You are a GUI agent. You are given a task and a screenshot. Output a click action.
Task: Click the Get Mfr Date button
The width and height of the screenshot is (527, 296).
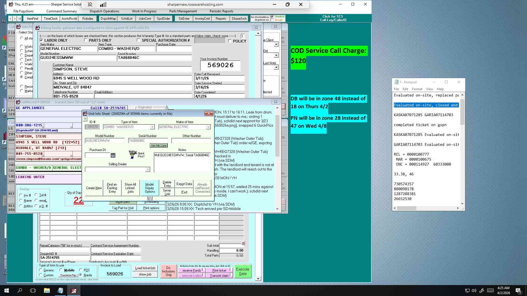[x=159, y=146]
